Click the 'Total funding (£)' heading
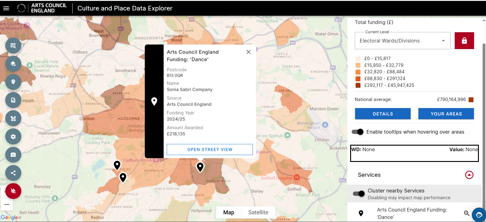This screenshot has width=486, height=222. 374,22
